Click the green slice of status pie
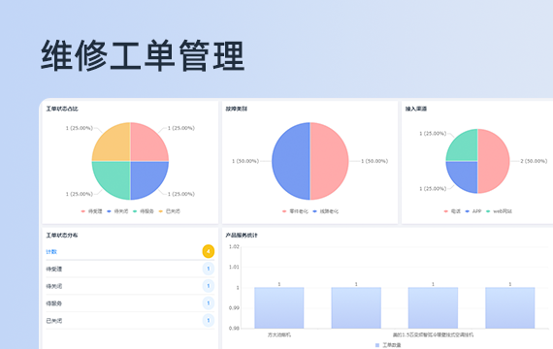The height and width of the screenshot is (349, 553). click(113, 179)
